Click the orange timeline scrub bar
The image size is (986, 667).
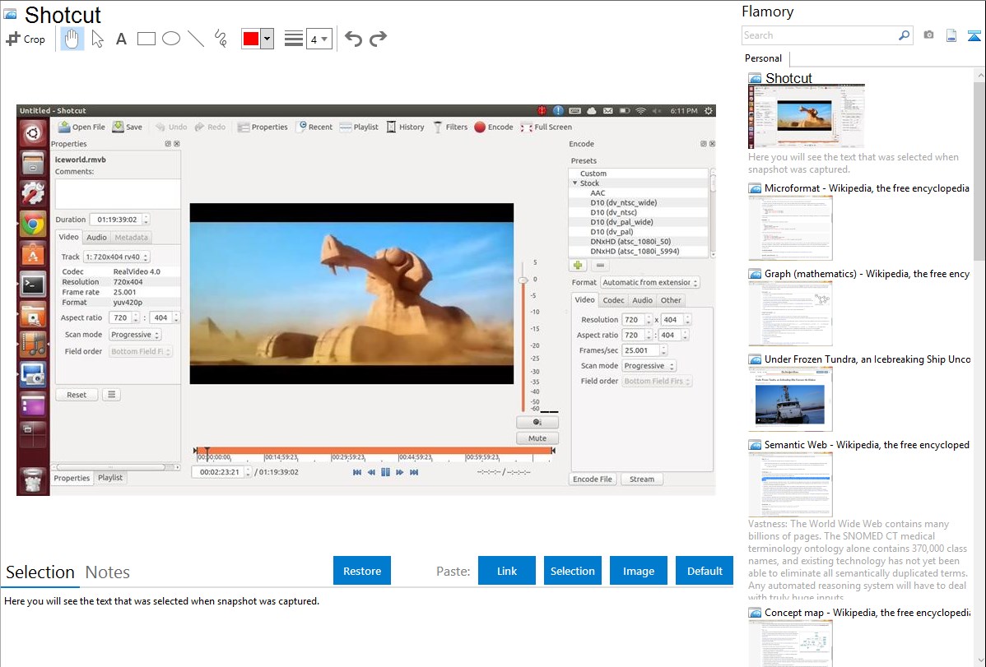[374, 451]
